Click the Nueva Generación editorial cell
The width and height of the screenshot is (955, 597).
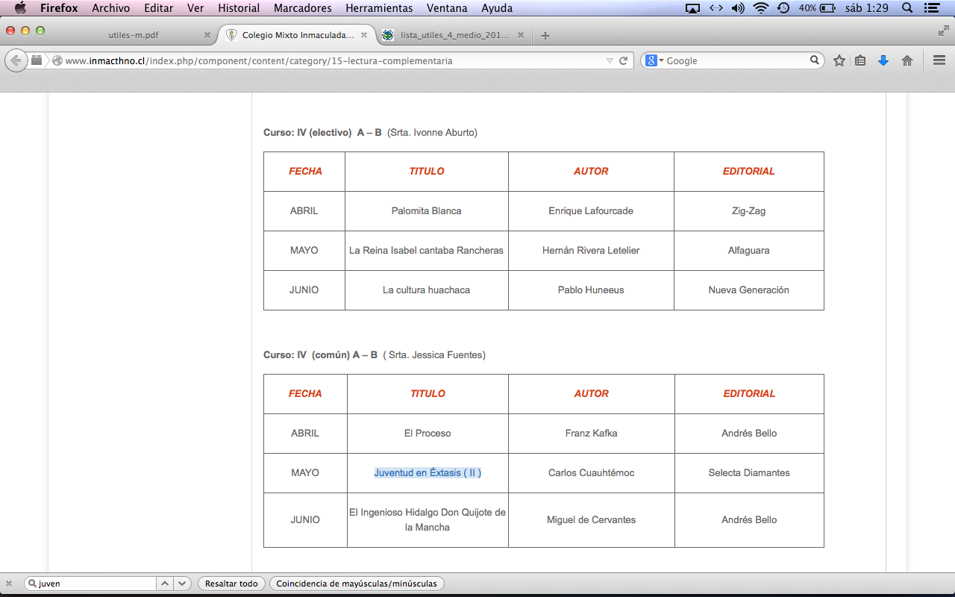(x=749, y=290)
